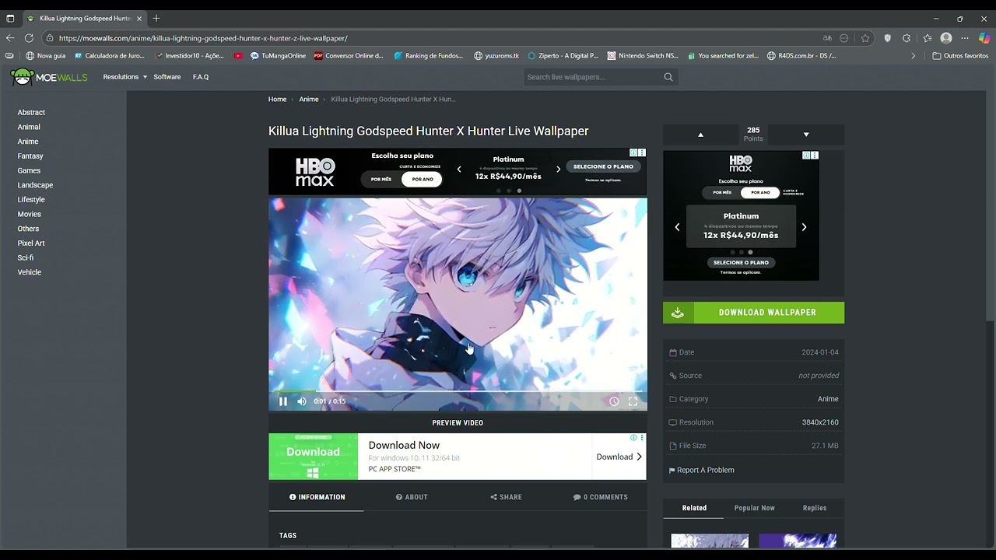This screenshot has width=996, height=560.
Task: Open the Software menu item
Action: (x=167, y=77)
